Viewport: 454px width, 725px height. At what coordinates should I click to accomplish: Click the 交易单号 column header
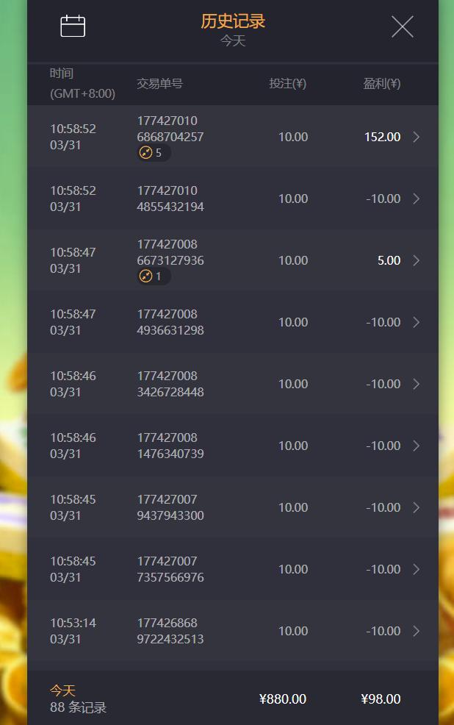click(x=160, y=84)
